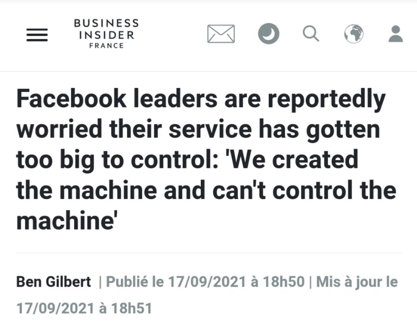This screenshot has width=417, height=329.
Task: Open author Ben Gilbert's page
Action: (53, 282)
